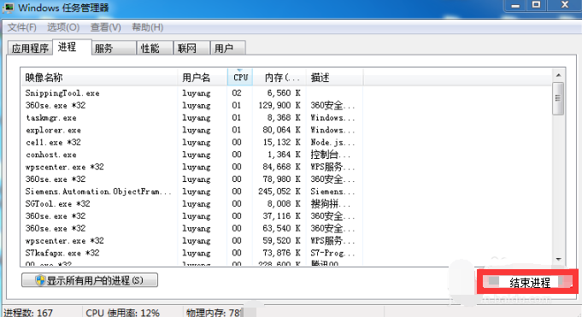The height and width of the screenshot is (317, 582).
Task: Click memory value 245,052 K
Action: pyautogui.click(x=279, y=191)
